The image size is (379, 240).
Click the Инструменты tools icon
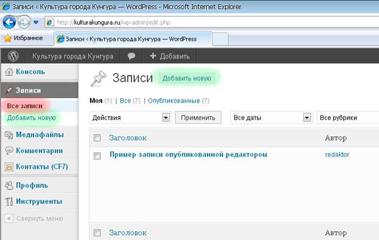[9, 201]
